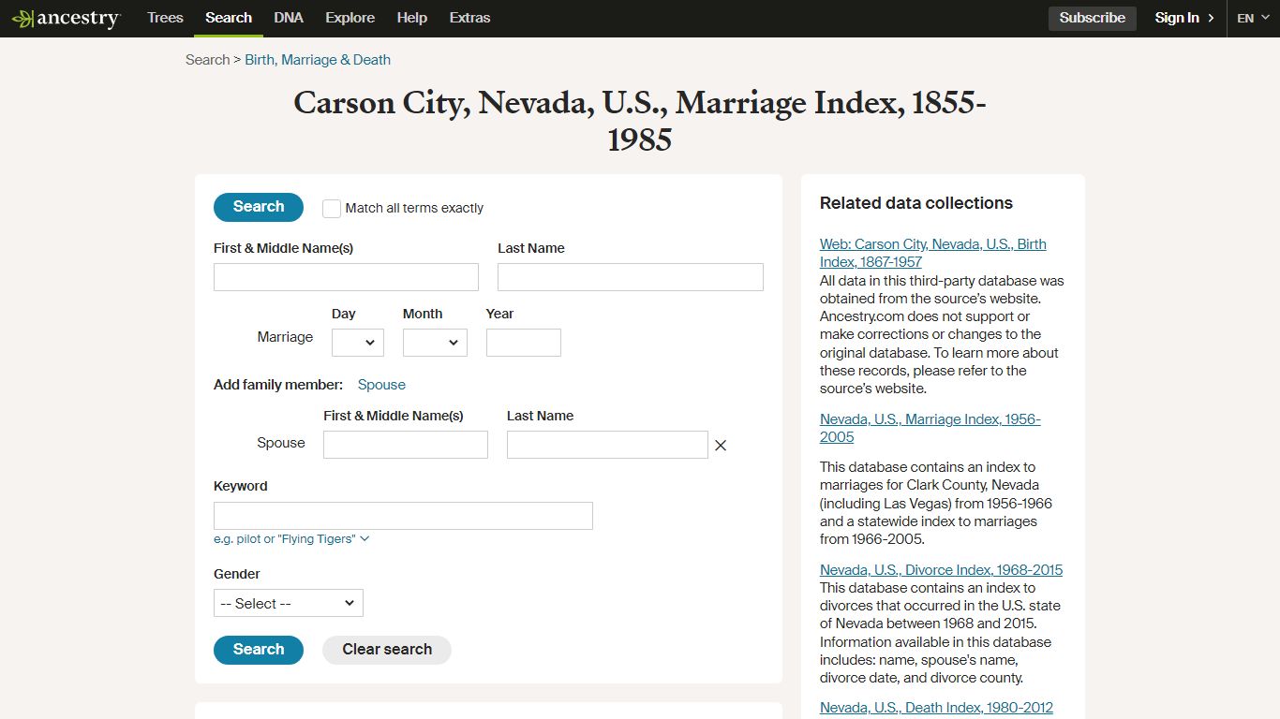Focus the First & Middle Name(s) field
1280x719 pixels.
click(x=346, y=277)
